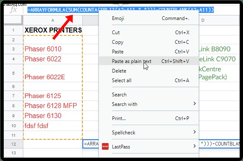
Task: Click cell containing Phaser 6022E
Action: [53, 73]
